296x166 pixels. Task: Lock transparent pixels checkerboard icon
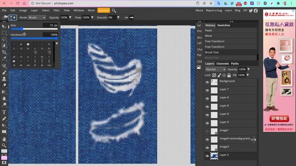(214, 75)
